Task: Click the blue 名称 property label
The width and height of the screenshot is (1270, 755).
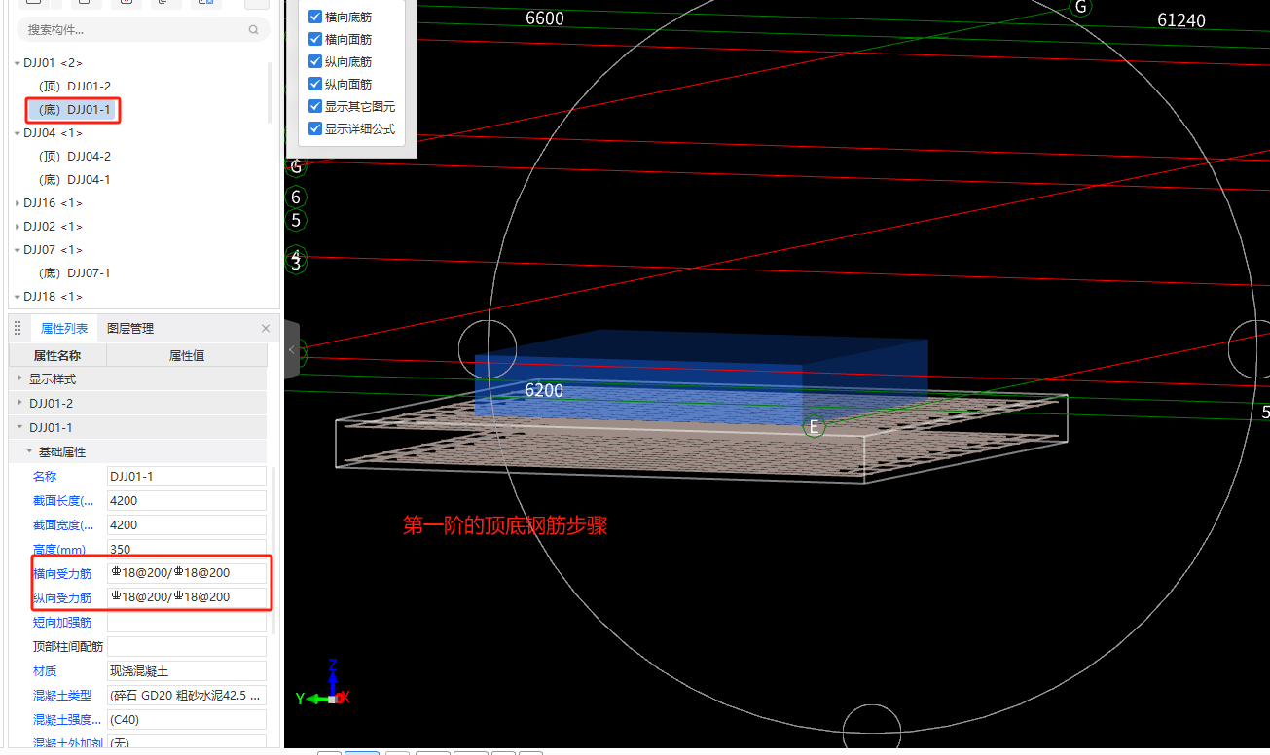Action: [x=45, y=476]
